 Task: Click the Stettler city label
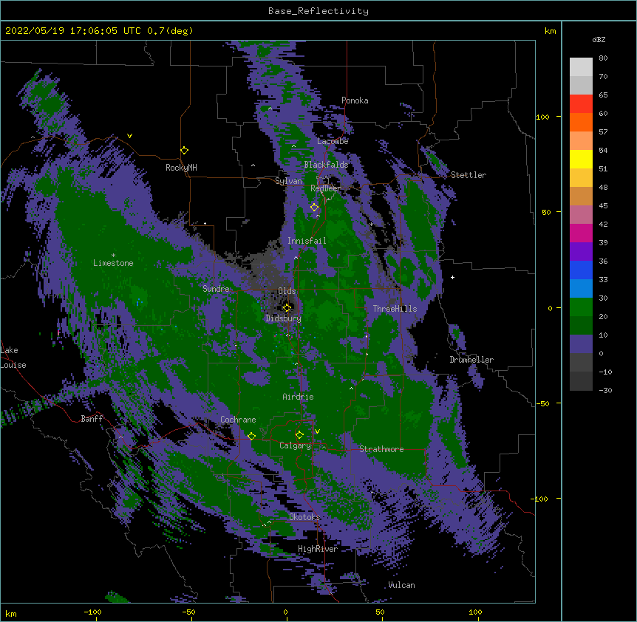pyautogui.click(x=469, y=175)
